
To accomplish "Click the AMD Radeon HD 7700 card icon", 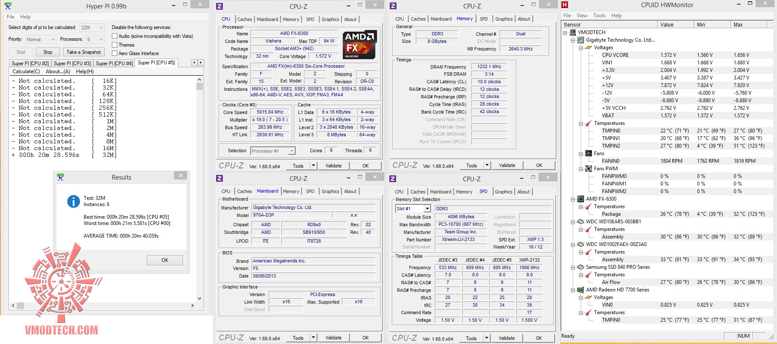I will pyautogui.click(x=581, y=290).
